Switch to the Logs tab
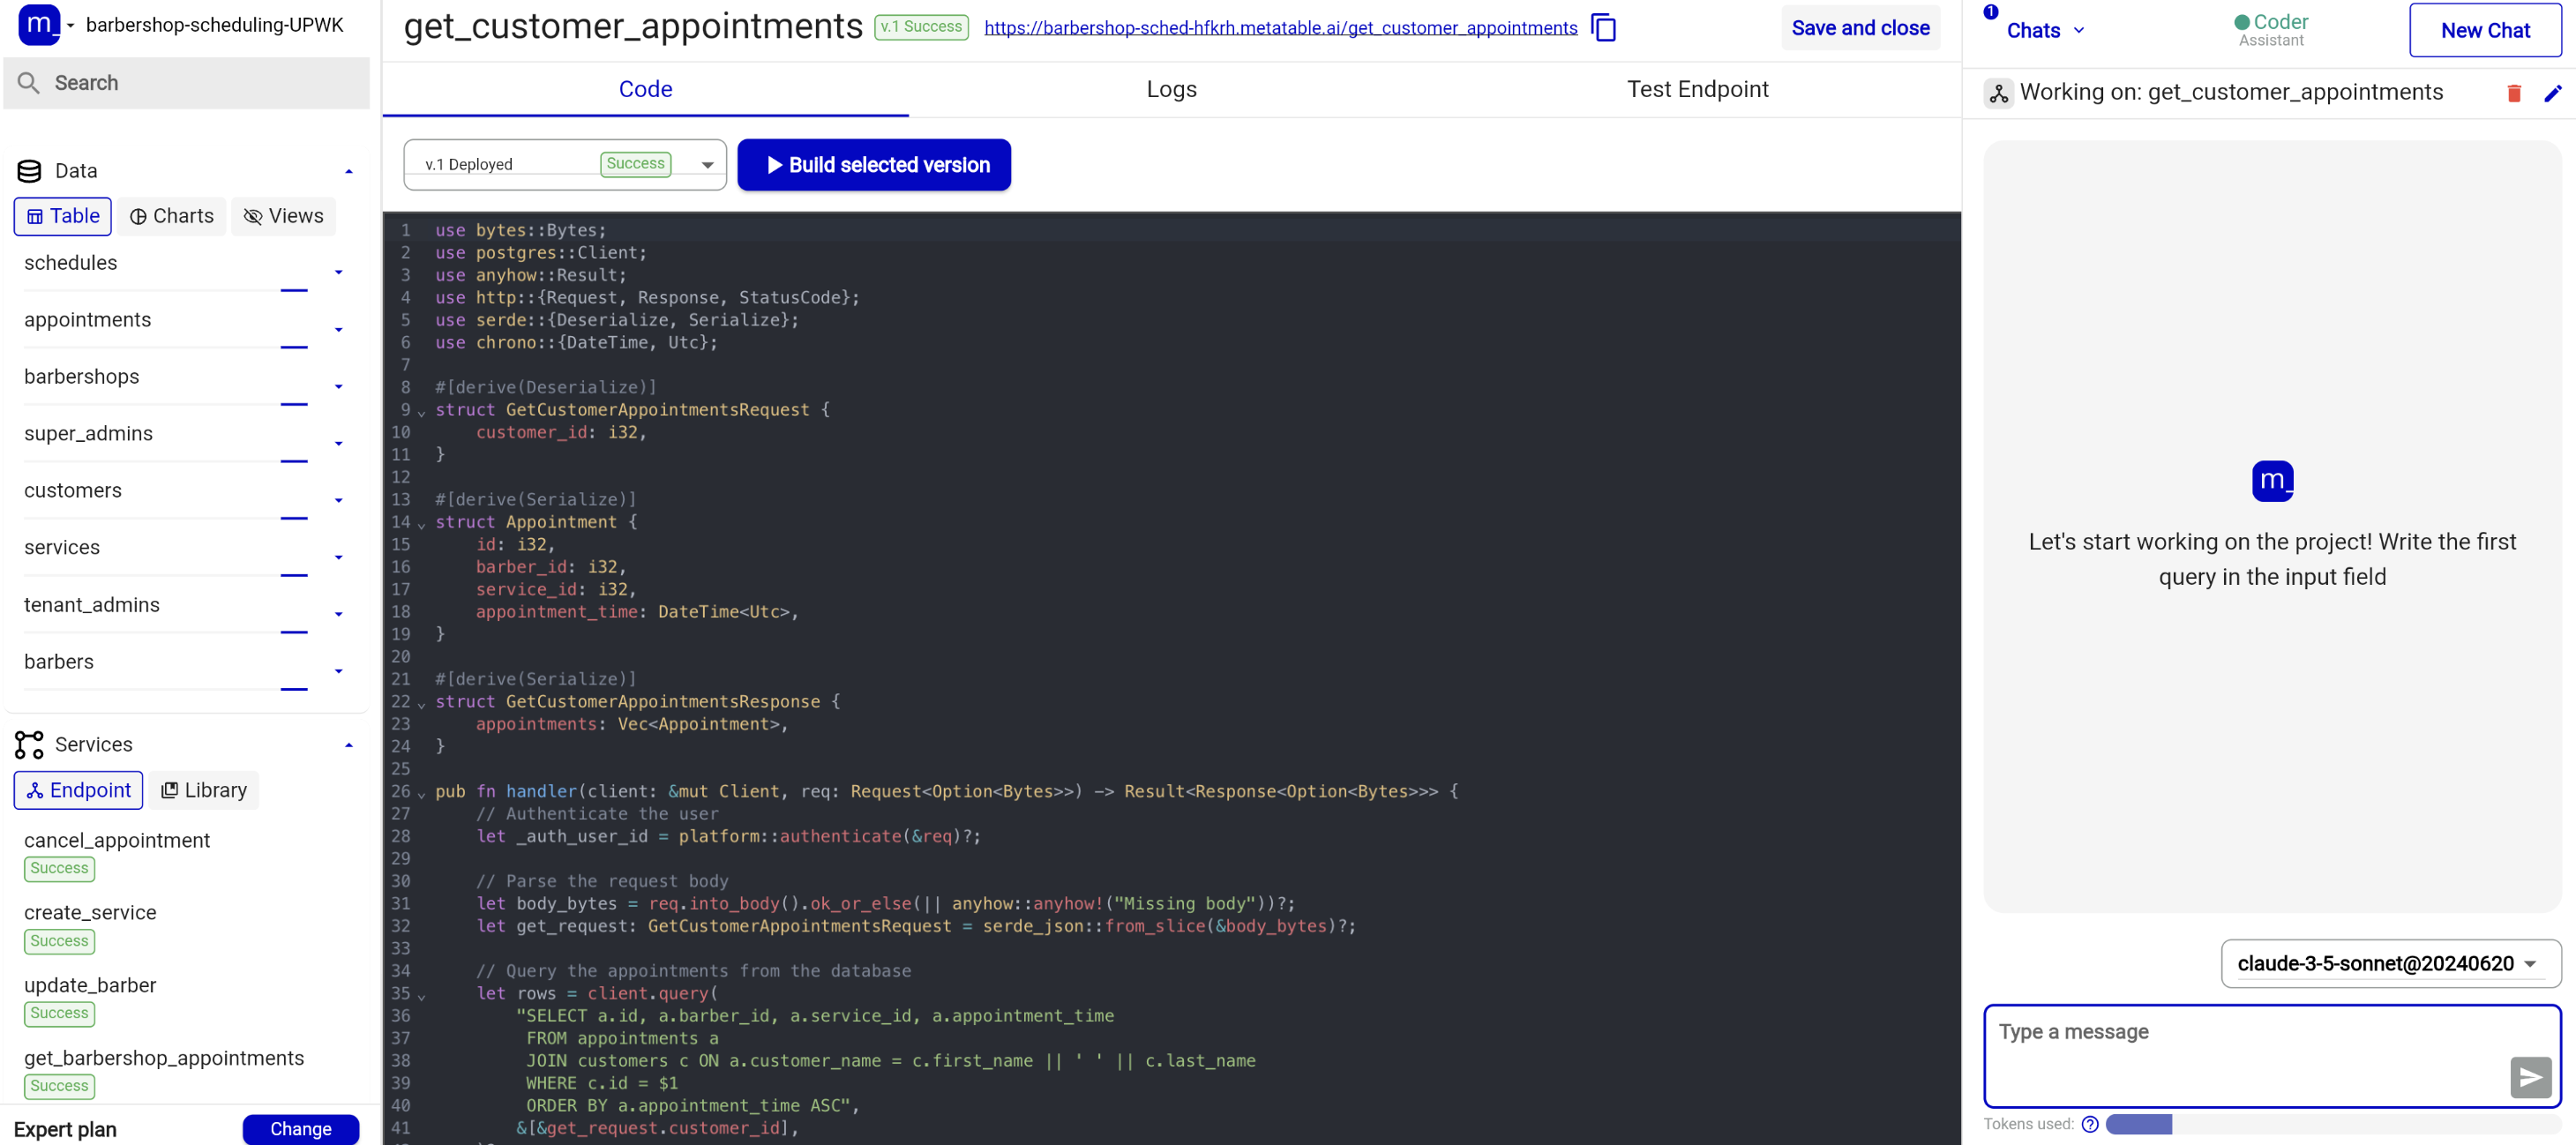Image resolution: width=2576 pixels, height=1145 pixels. 1171,89
